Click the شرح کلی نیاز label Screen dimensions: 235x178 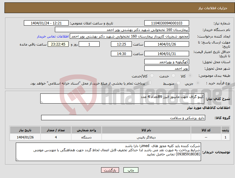pos(218,99)
